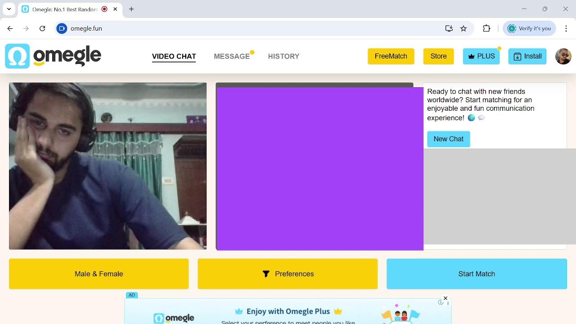Click the Omegle logo in the header
Viewport: 576px width, 324px height.
pos(53,56)
